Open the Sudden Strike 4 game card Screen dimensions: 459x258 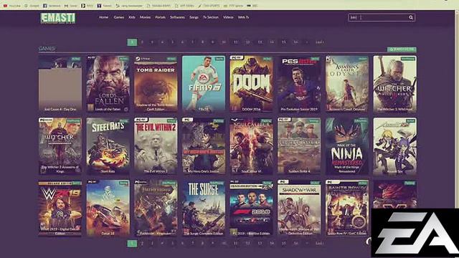pos(299,146)
